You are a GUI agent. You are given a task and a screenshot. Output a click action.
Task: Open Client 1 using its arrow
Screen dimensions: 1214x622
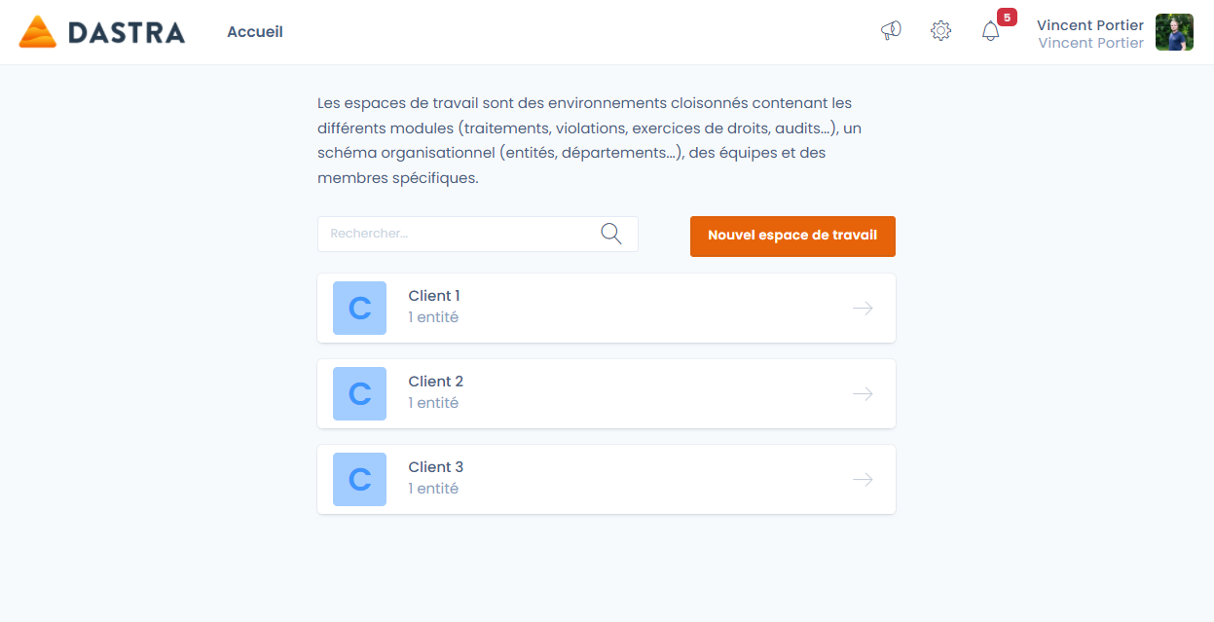(863, 308)
